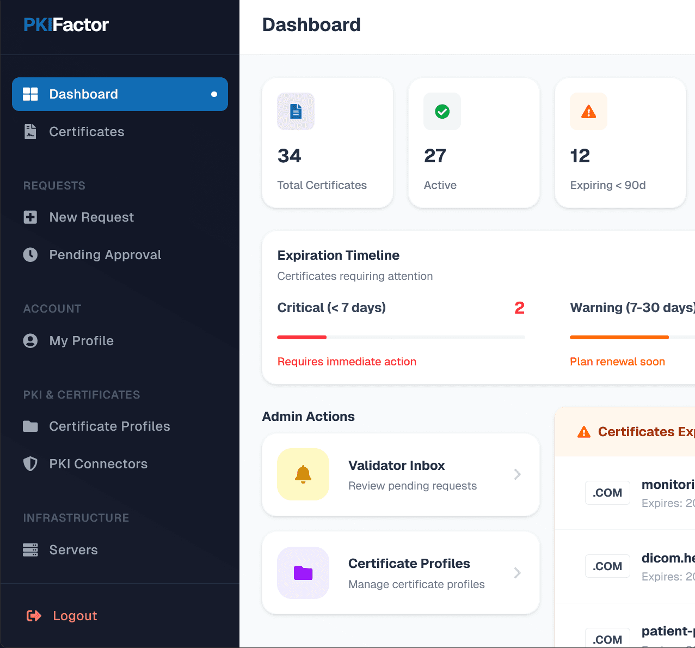Screen dimensions: 695x648
Task: Open the PKIFactor logo
Action: [x=65, y=25]
